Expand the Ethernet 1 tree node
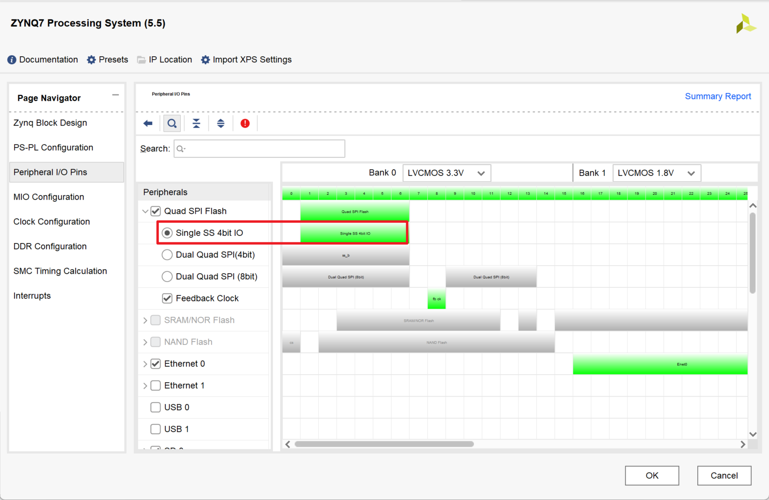This screenshot has height=500, width=769. pos(145,386)
